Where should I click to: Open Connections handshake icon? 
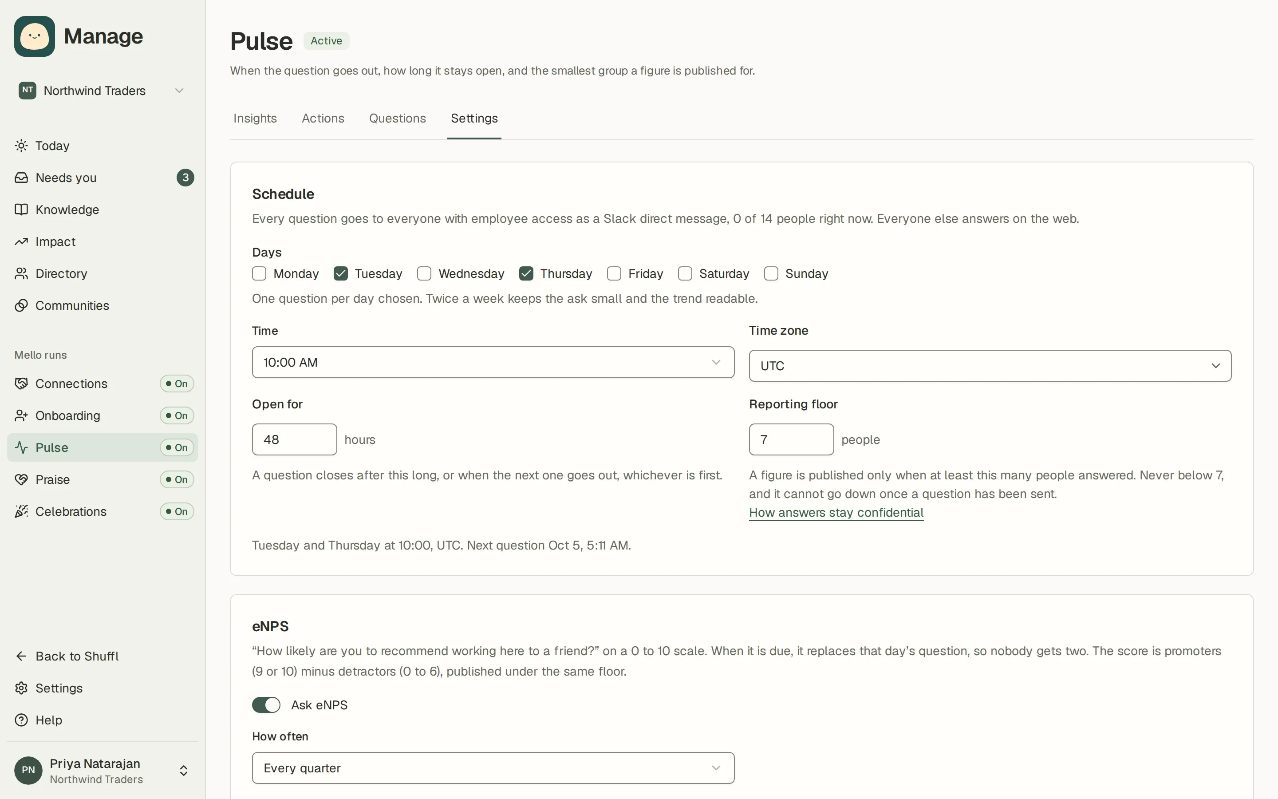21,384
